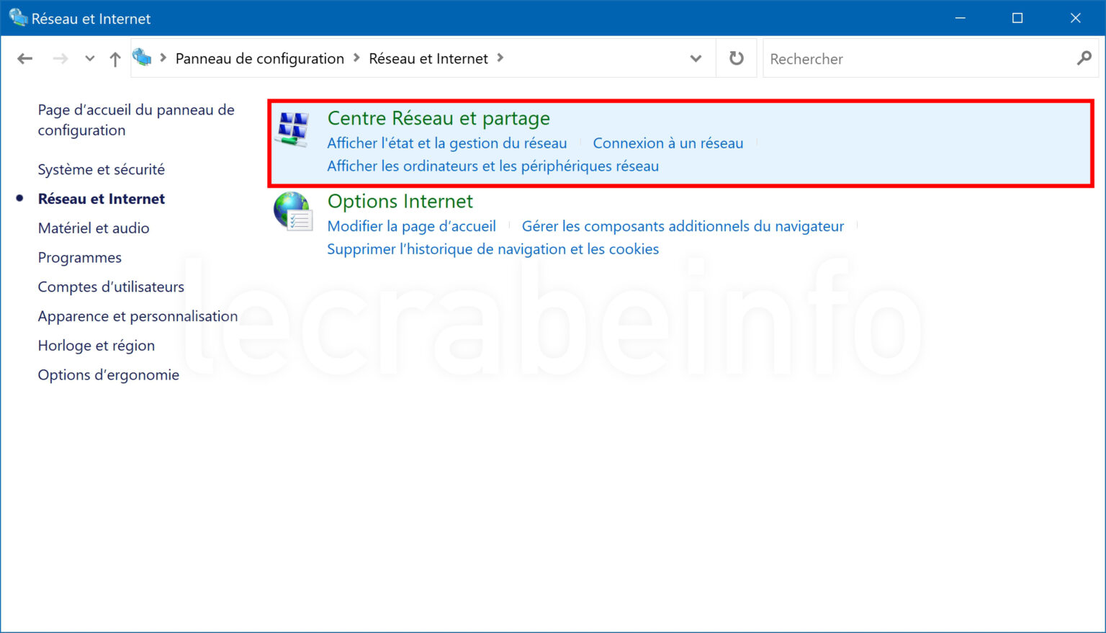
Task: Click the Control Panel icon in the address bar
Action: [x=143, y=58]
